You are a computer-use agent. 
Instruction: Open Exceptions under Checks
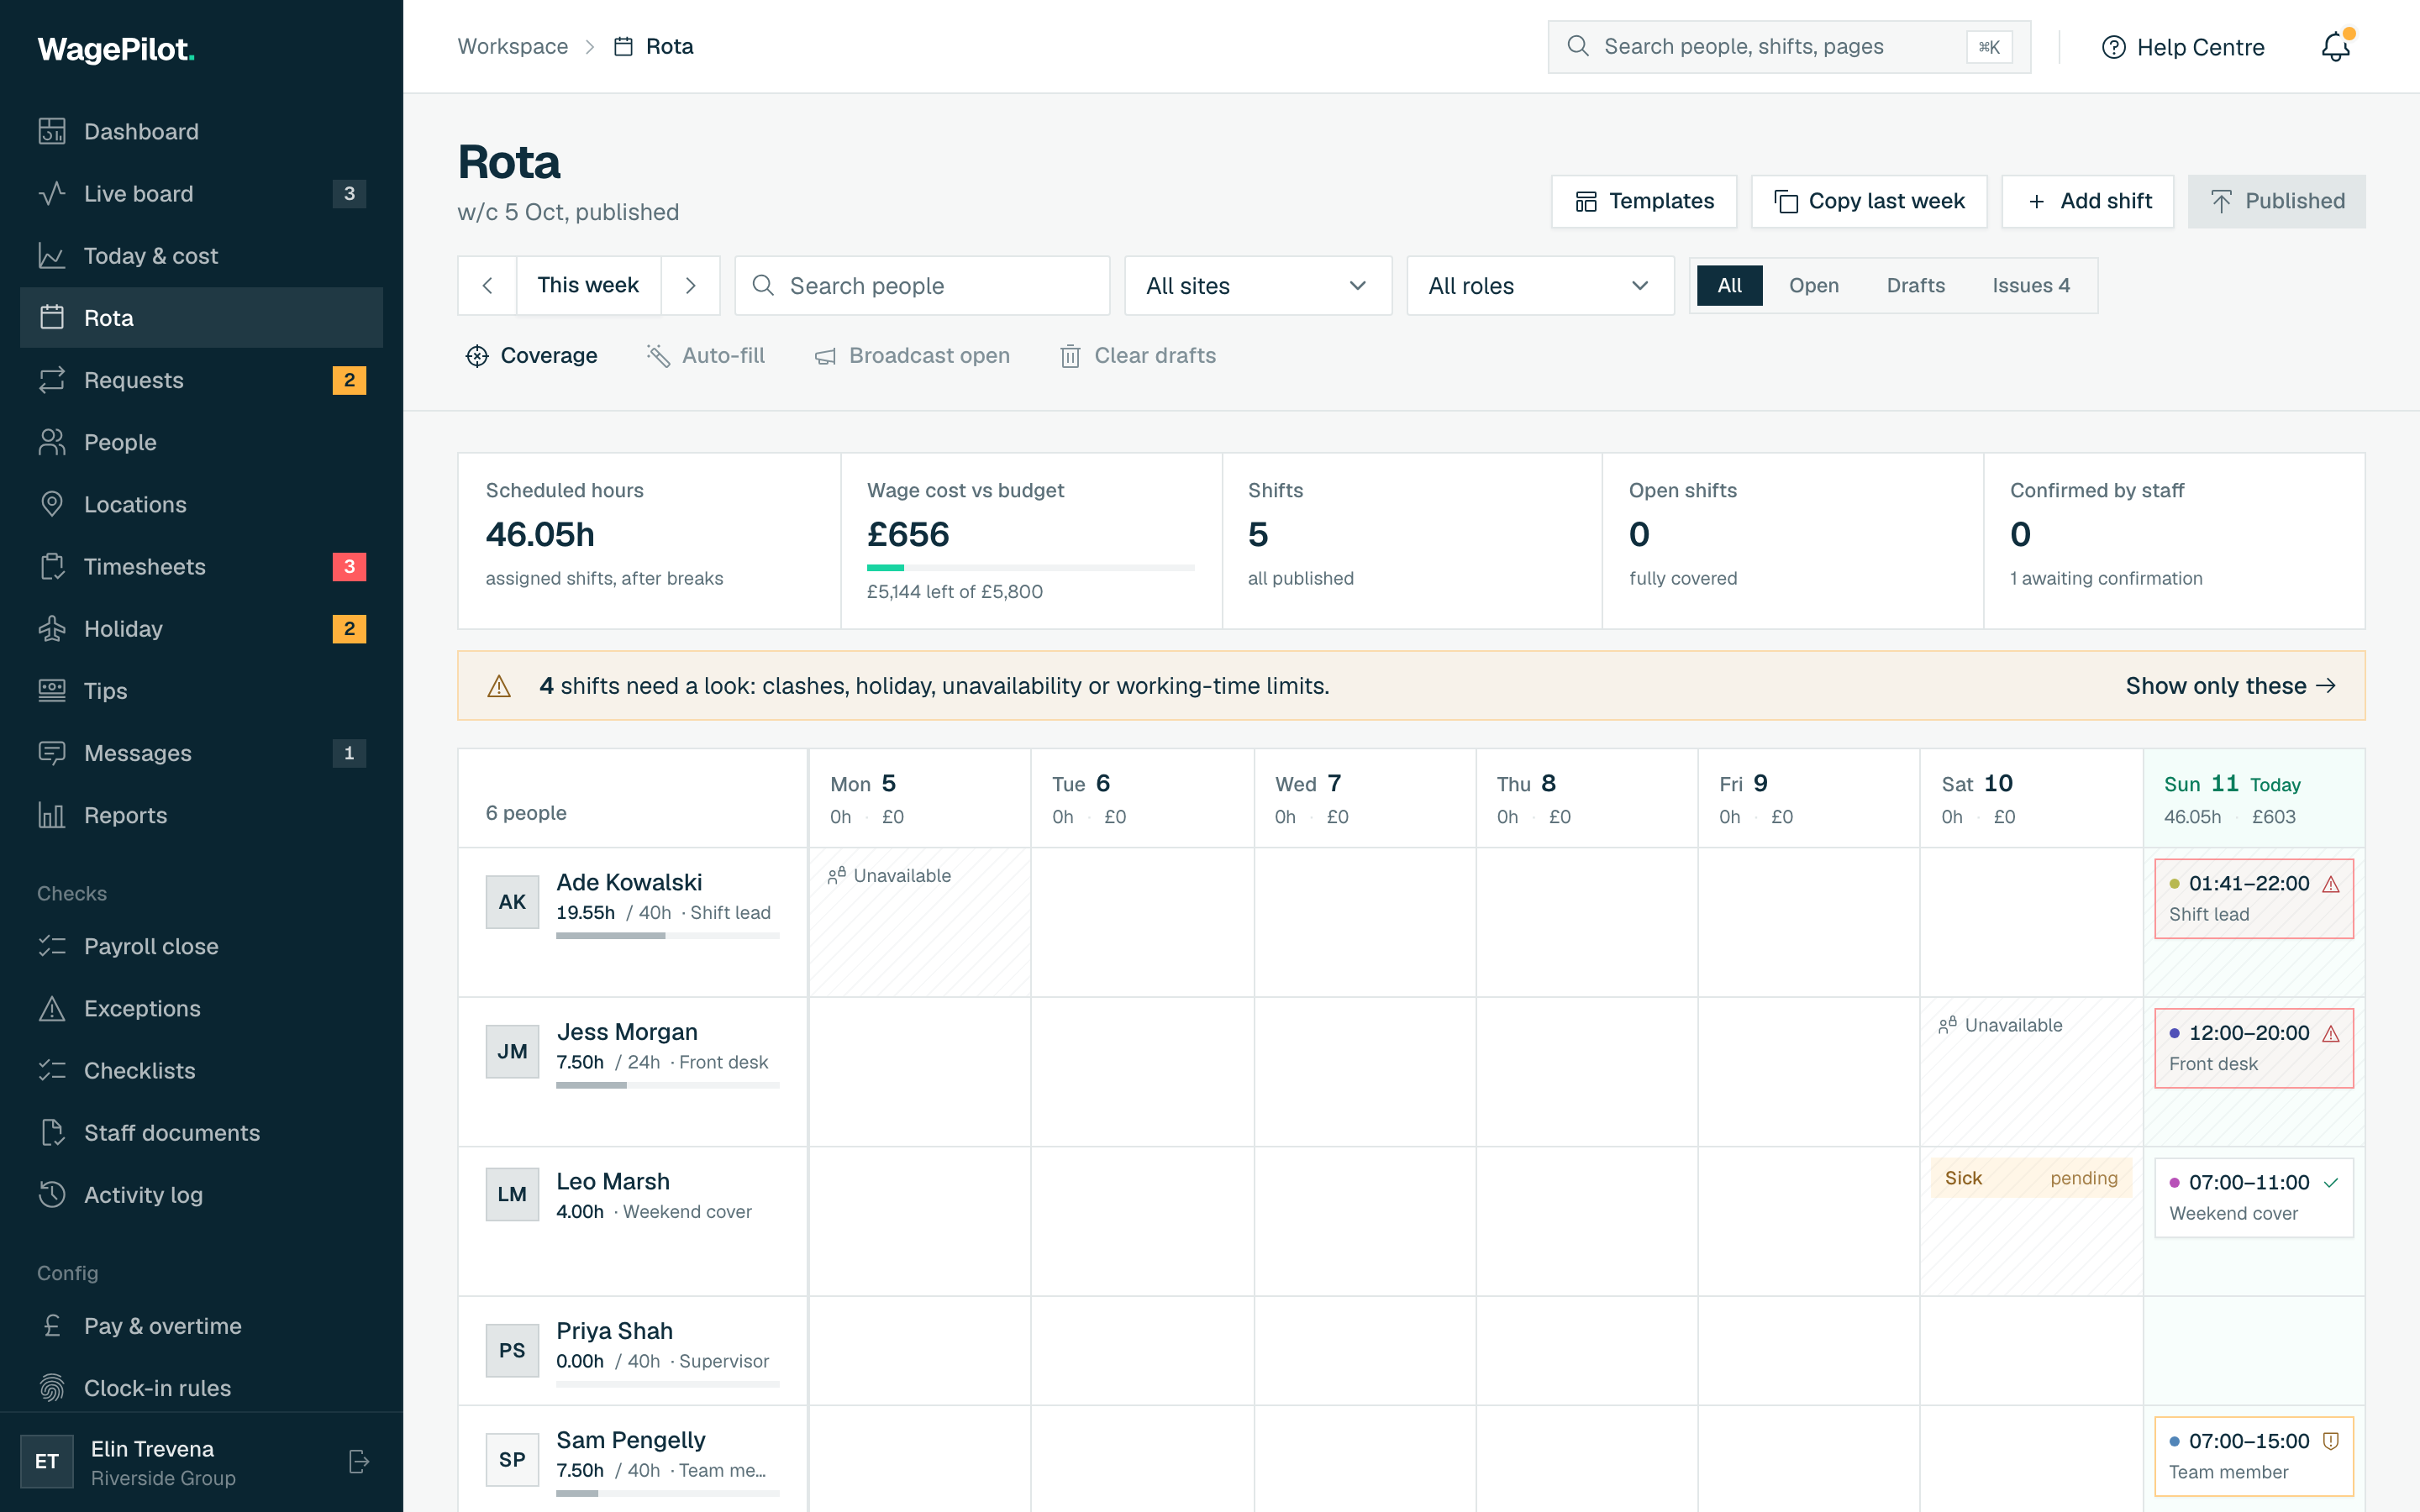point(201,1008)
